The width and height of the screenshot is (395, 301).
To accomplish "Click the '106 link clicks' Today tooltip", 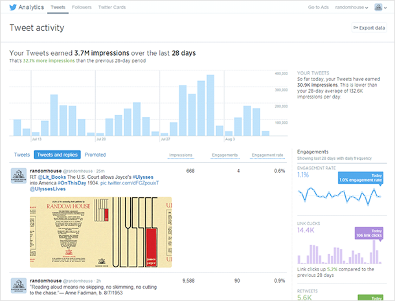I will click(x=369, y=233).
